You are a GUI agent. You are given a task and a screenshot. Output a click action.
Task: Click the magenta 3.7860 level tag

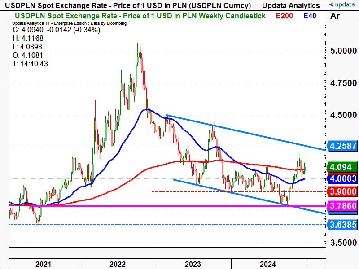pyautogui.click(x=342, y=206)
